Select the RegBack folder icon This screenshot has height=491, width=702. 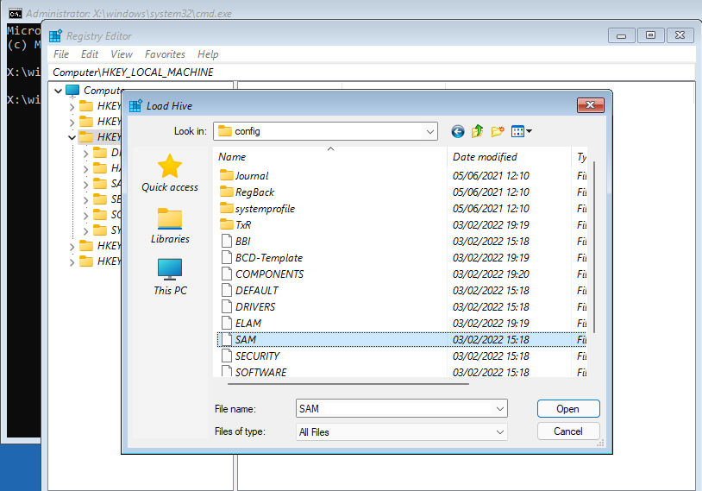[227, 192]
